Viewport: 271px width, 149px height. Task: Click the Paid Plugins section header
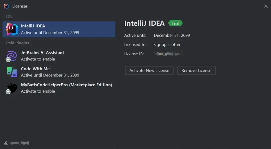[18, 43]
